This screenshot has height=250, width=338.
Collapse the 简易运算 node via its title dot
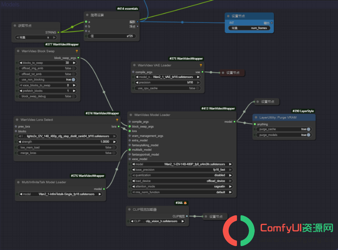pos(87,15)
